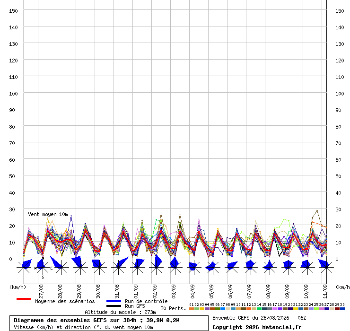
Task: Click the 'Run de contrôle' legend text
Action: coord(146,301)
